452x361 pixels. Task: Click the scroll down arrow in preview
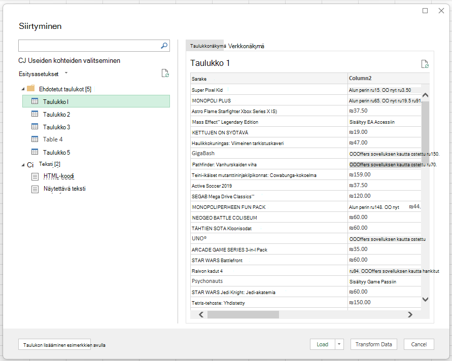[x=425, y=299]
